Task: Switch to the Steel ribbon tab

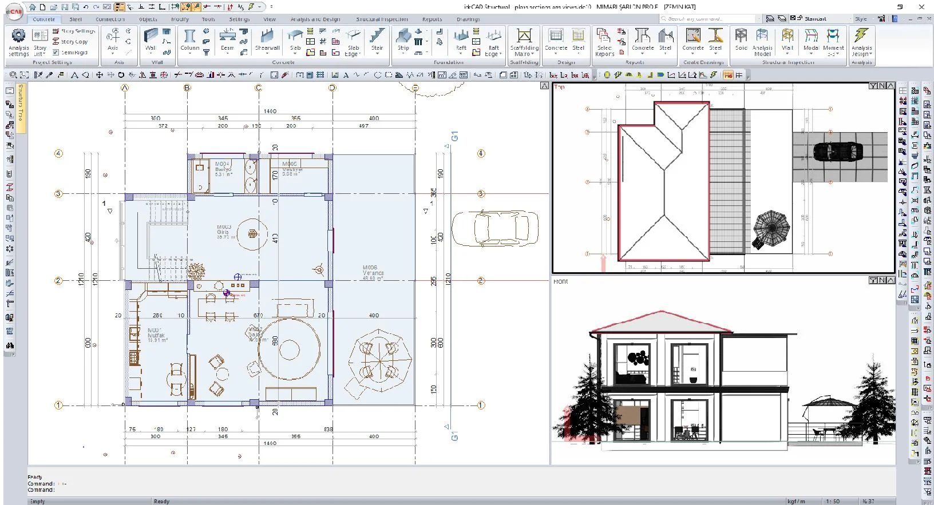Action: point(76,19)
